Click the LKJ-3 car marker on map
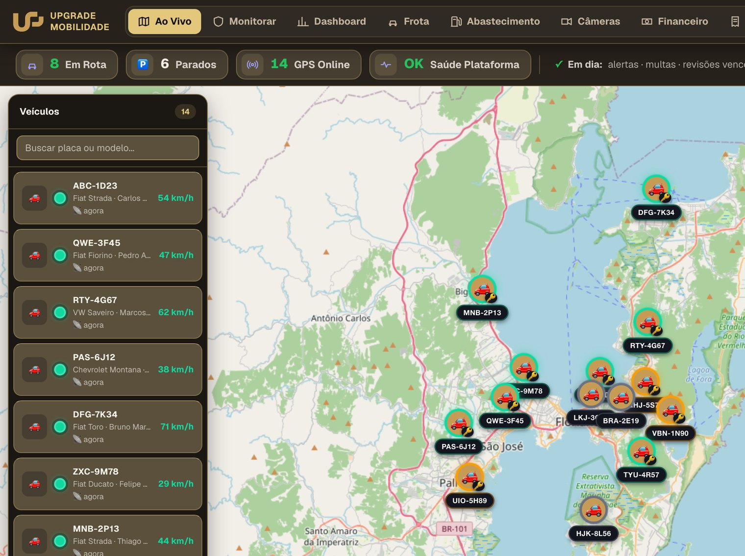The width and height of the screenshot is (745, 556). [591, 394]
